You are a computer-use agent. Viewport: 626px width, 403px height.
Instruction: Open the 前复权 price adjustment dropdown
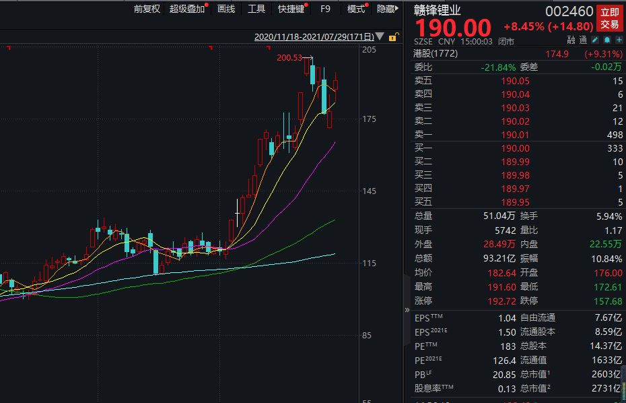click(147, 9)
